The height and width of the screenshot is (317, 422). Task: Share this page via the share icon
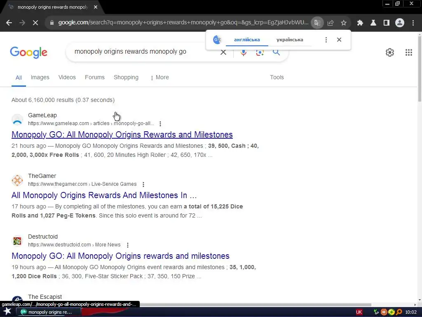point(331,23)
